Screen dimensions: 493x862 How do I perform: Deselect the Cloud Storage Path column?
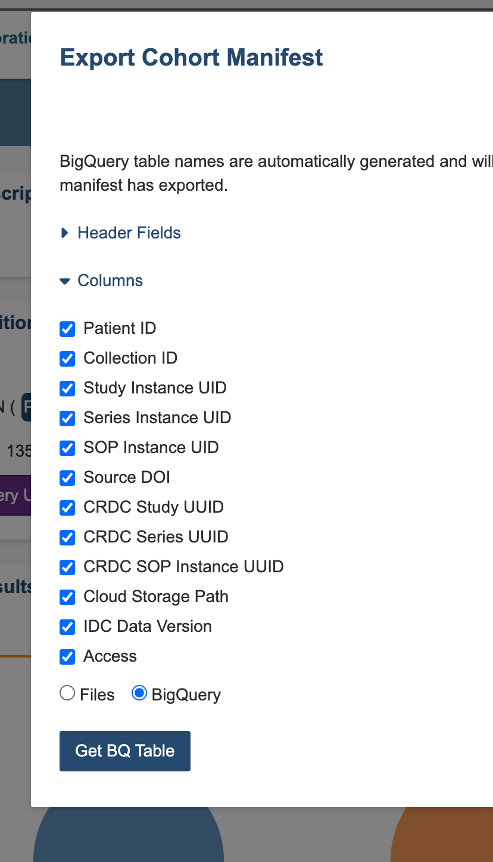pos(67,597)
